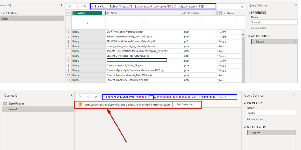Click gear icon on upper Source step
Screen dimensions: 301x150
tap(295, 42)
